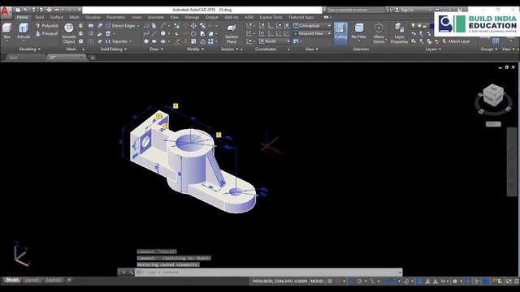Click the Match Layer button
520x292 pixels.
click(457, 41)
